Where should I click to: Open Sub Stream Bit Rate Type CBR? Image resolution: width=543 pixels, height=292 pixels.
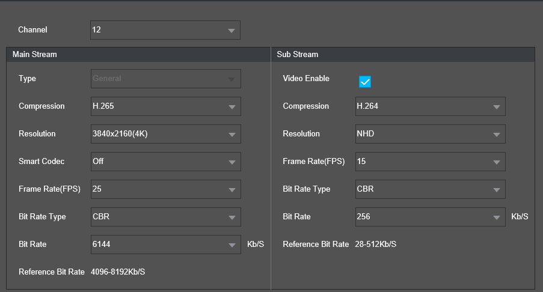(431, 189)
